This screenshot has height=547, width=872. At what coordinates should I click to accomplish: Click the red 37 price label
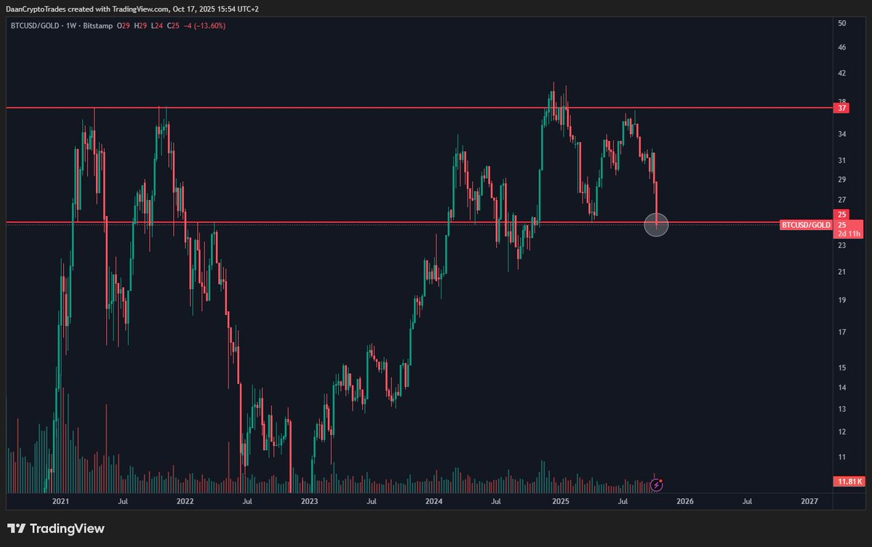842,108
